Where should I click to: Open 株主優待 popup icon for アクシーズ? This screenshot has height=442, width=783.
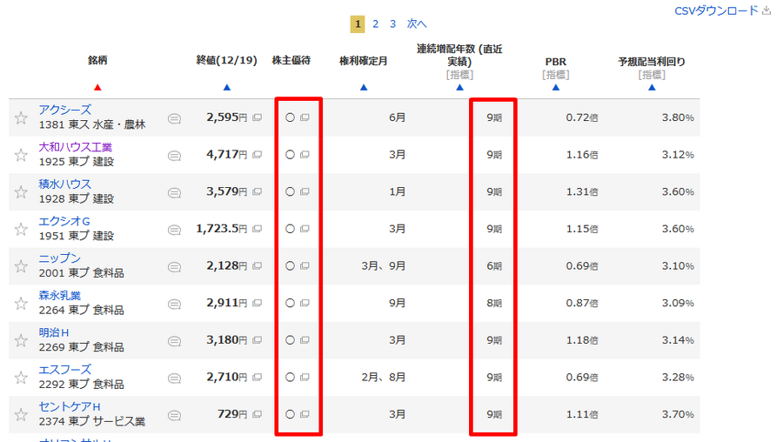point(304,117)
